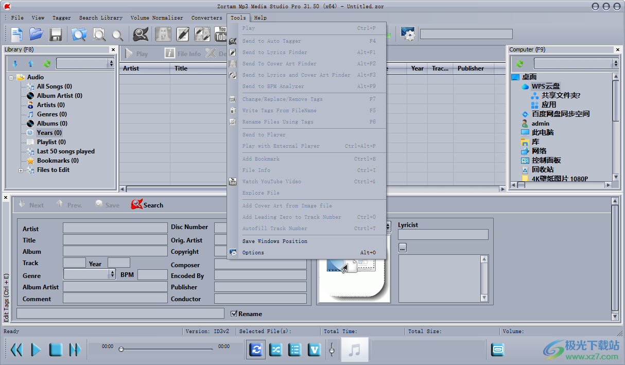
Task: Open the Converters menu
Action: point(206,18)
